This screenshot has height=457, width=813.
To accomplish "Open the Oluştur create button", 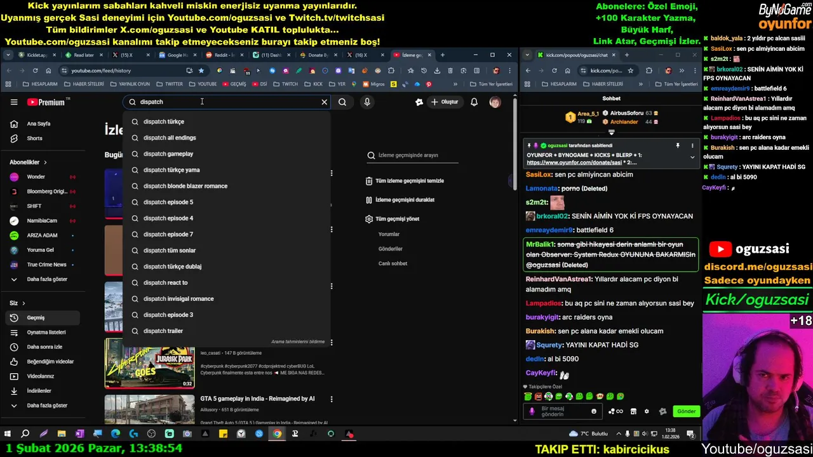I will 444,102.
